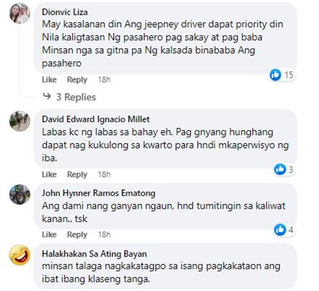Viewport: 319px width, 291px height.
Task: Click John Hynner Ramos Ematong's avatar
Action: pos(20,194)
